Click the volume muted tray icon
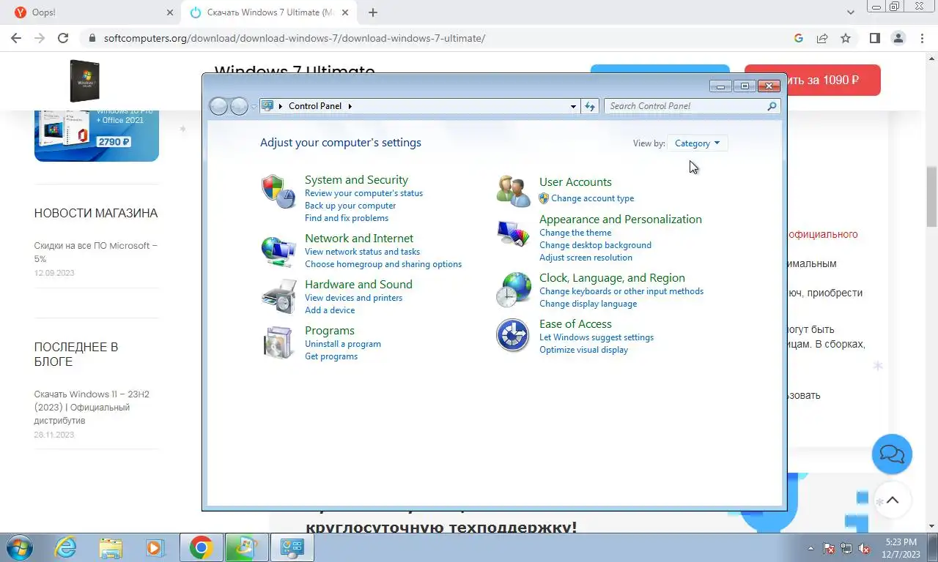The height and width of the screenshot is (562, 938). click(x=865, y=548)
